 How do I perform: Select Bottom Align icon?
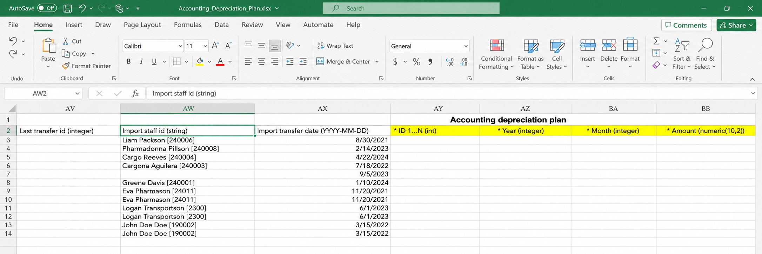274,46
